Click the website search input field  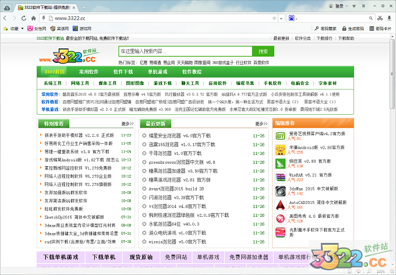point(185,51)
